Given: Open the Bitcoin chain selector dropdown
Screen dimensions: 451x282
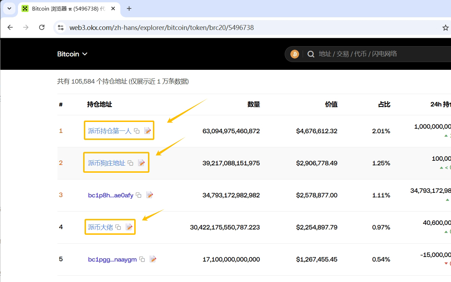Looking at the screenshot, I should click(72, 54).
